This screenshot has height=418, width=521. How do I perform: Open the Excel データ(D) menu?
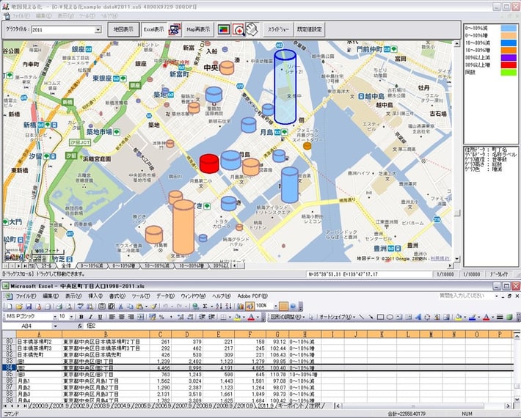coord(164,296)
